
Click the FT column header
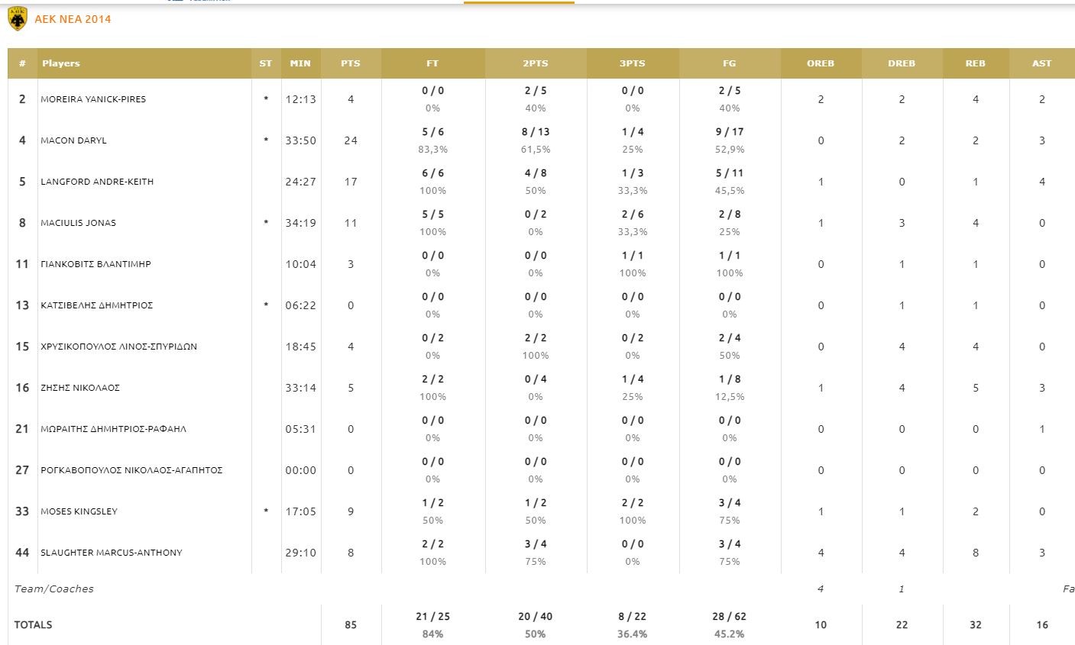click(x=432, y=63)
